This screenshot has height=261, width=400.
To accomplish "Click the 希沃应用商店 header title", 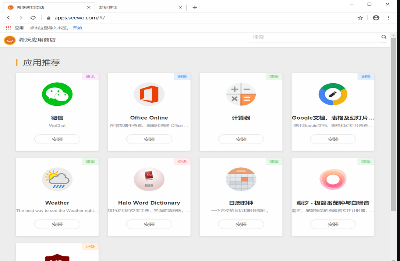I will (x=37, y=40).
